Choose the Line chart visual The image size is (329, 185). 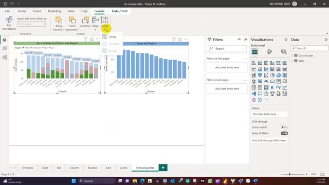pos(253,69)
